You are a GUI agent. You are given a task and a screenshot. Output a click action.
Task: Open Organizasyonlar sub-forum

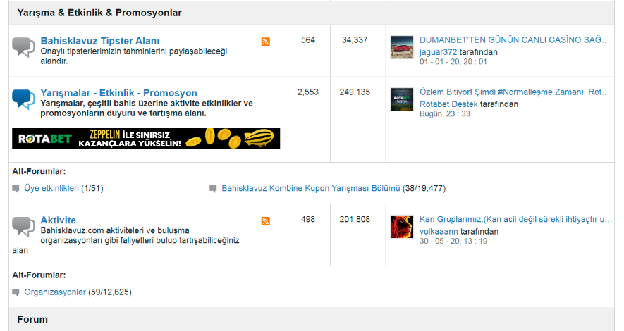pyautogui.click(x=55, y=292)
